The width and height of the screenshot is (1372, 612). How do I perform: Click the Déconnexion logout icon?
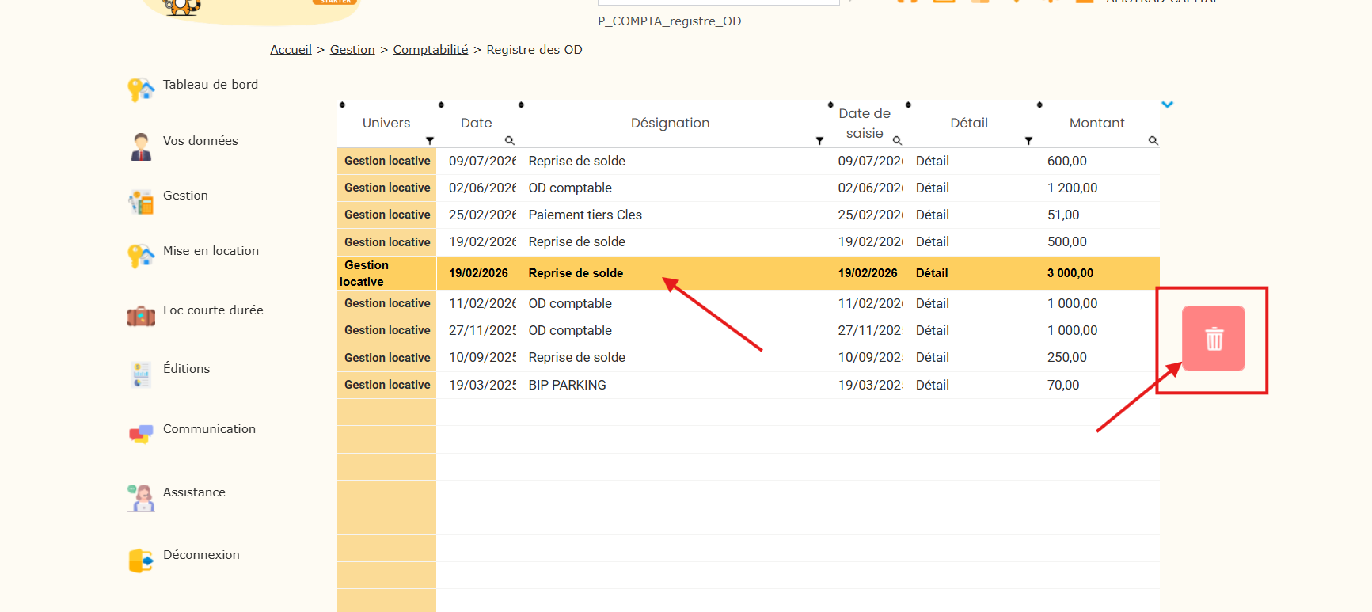141,561
